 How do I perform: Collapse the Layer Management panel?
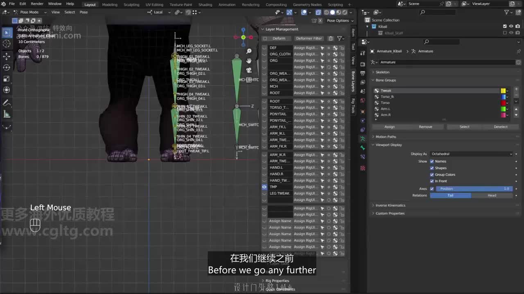click(282, 29)
